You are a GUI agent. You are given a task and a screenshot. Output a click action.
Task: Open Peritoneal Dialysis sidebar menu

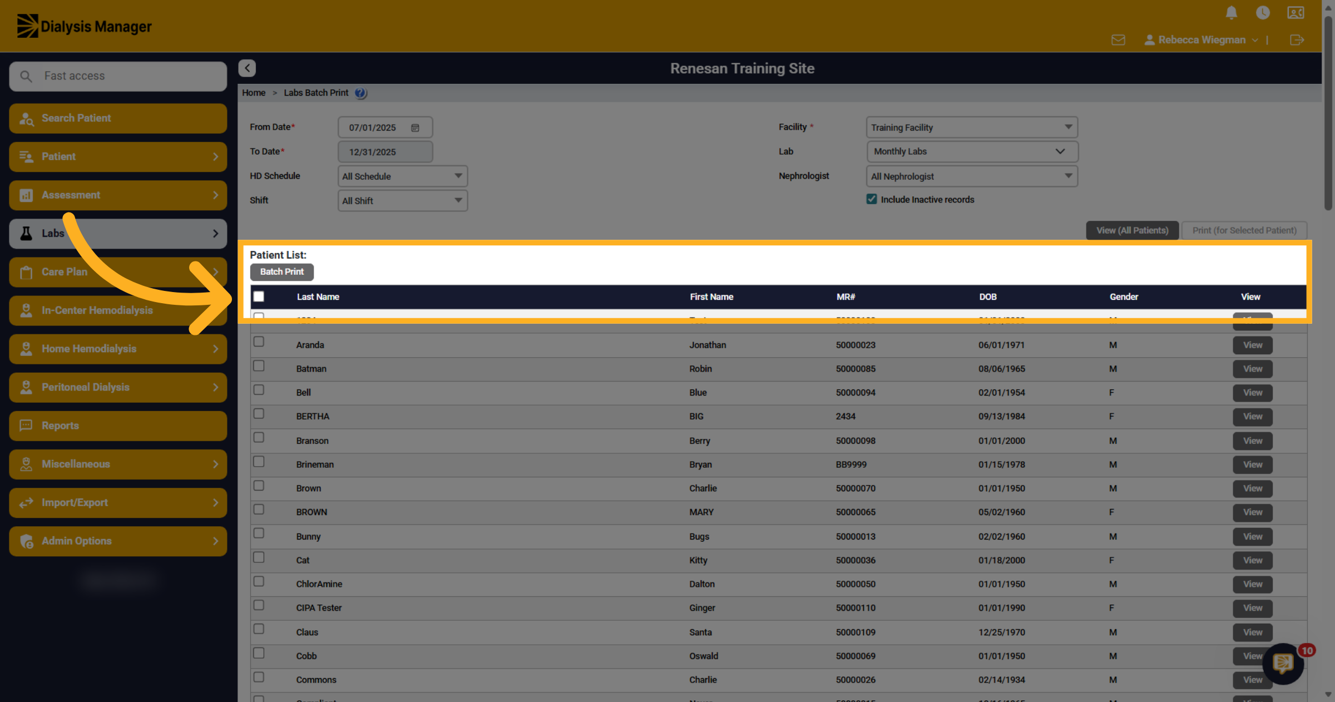click(118, 387)
